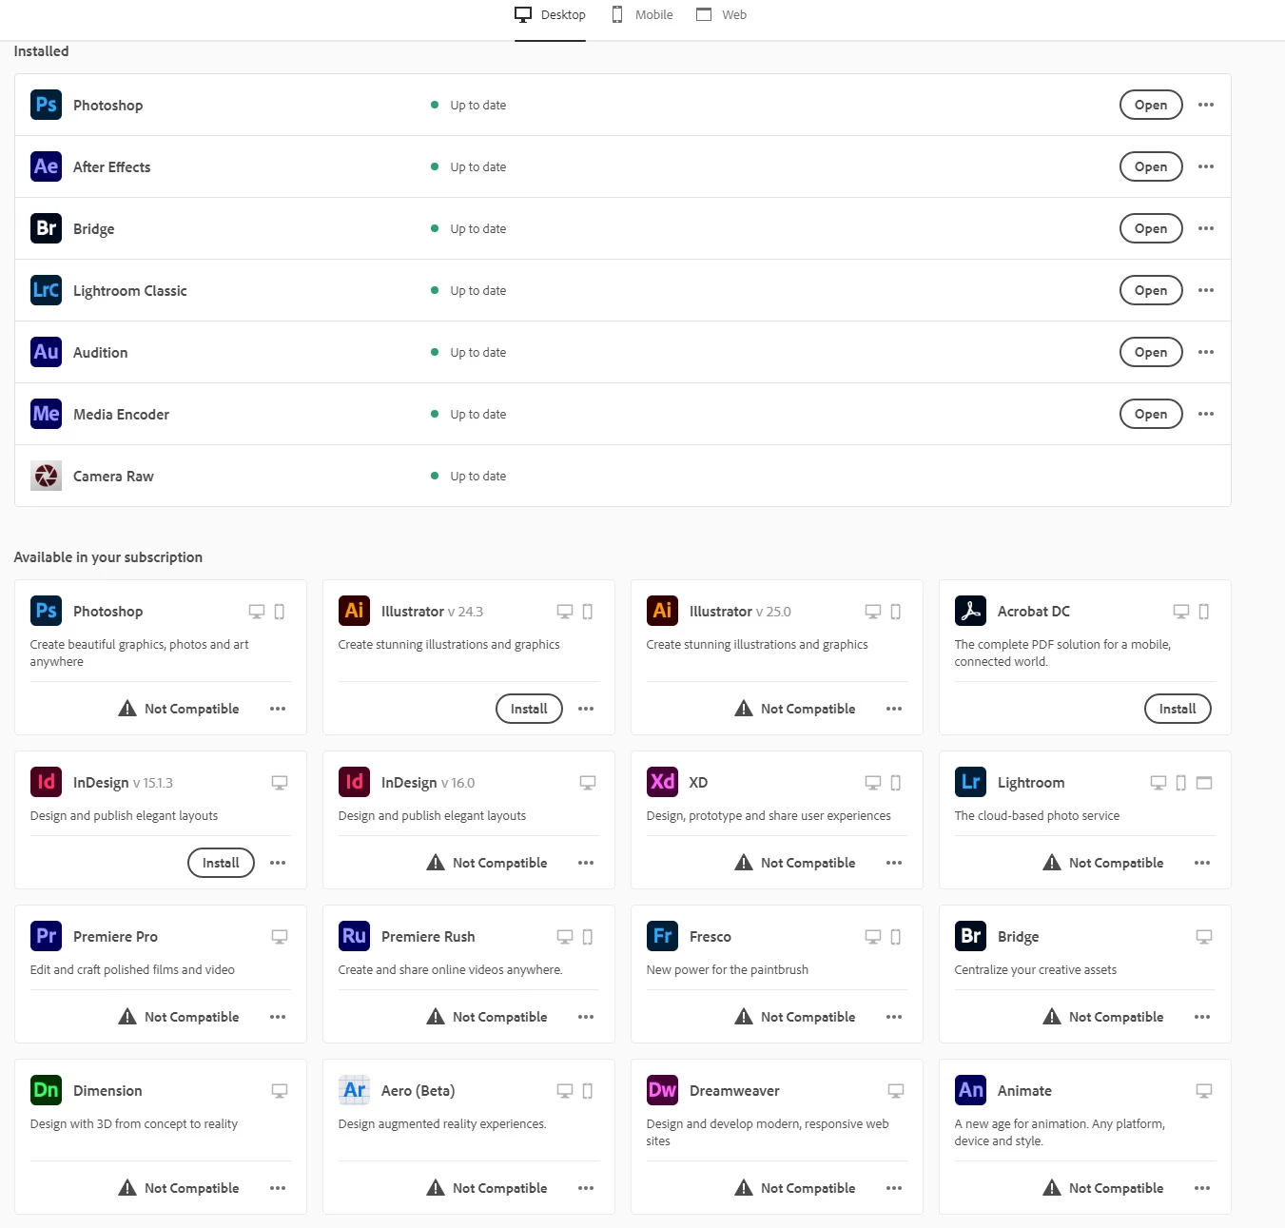The width and height of the screenshot is (1285, 1228).
Task: Click the Media Encoder app icon
Action: [x=46, y=414]
